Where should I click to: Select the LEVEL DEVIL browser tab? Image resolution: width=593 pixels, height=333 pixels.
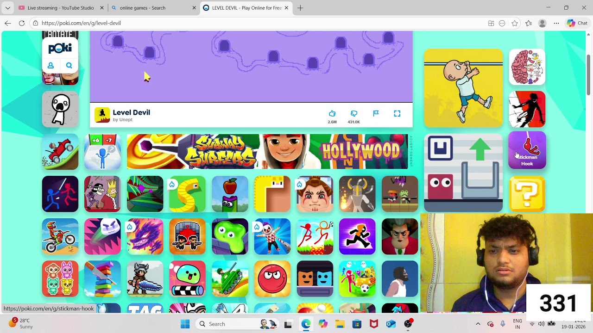point(247,8)
